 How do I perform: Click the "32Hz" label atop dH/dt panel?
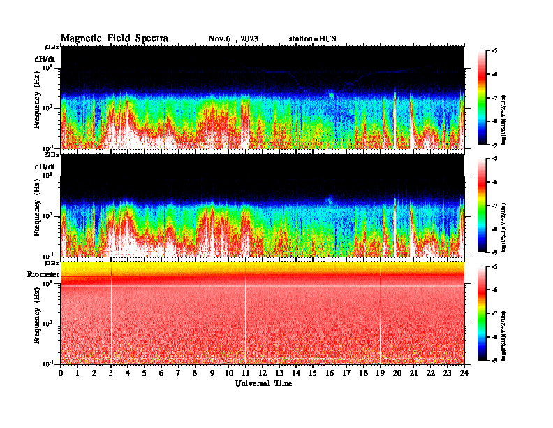[x=52, y=47]
